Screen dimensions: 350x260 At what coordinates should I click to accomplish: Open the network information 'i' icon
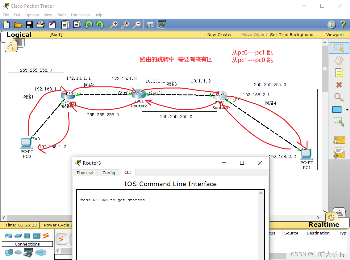[x=332, y=25]
